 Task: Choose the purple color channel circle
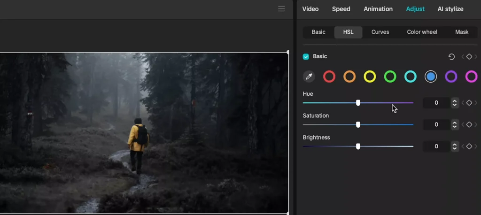(451, 77)
